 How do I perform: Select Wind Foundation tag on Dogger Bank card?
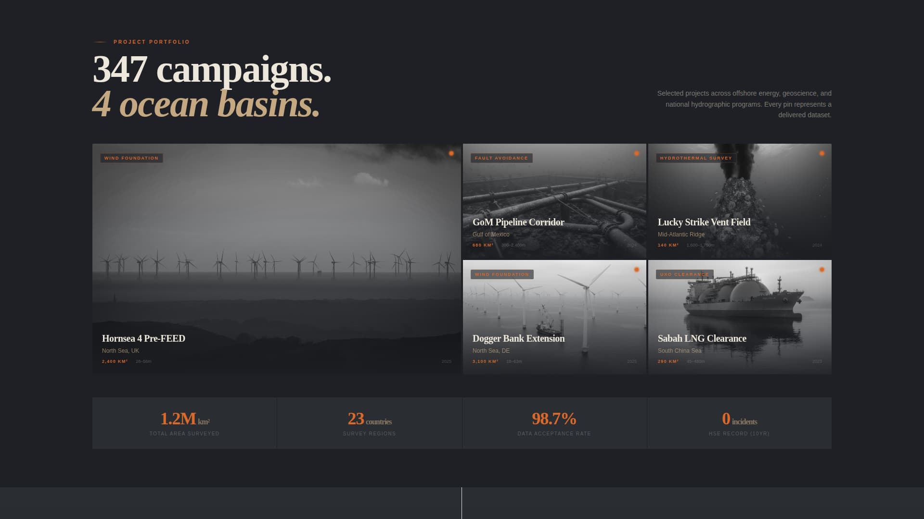tap(502, 274)
